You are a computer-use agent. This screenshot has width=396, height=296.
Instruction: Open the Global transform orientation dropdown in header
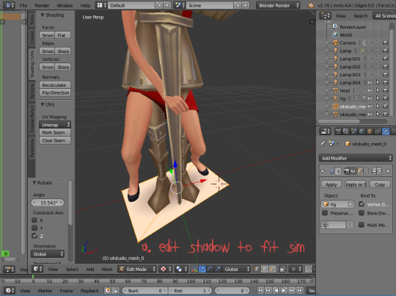(236, 269)
